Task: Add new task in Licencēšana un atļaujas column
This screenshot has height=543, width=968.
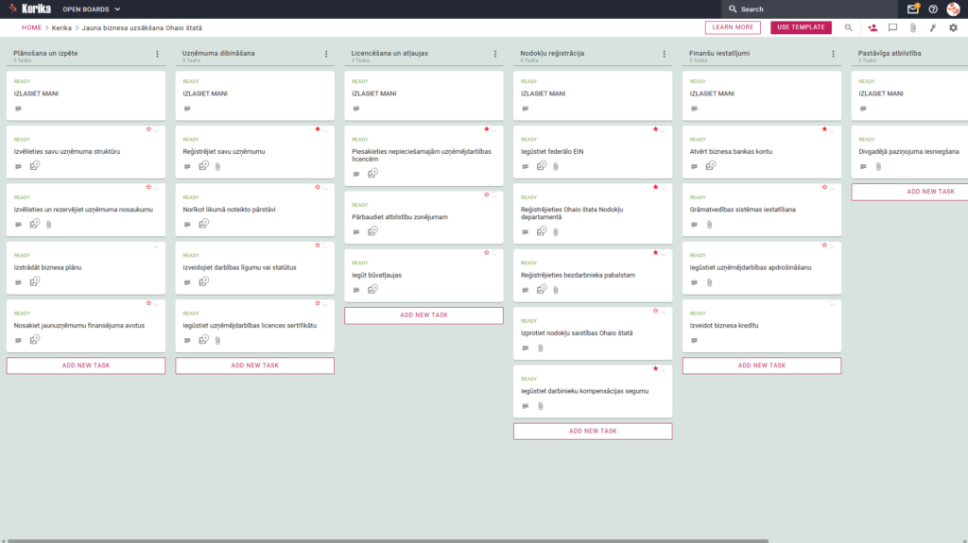Action: point(423,315)
